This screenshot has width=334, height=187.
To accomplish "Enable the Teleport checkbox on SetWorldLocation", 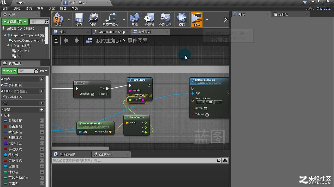I will 207,115.
